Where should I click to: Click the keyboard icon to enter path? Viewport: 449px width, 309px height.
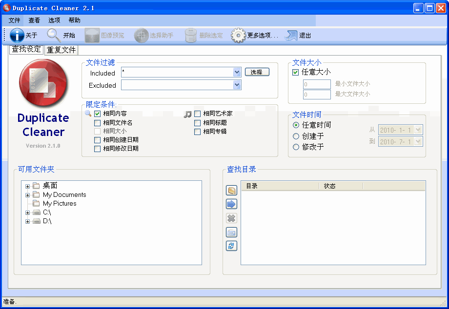click(x=231, y=232)
